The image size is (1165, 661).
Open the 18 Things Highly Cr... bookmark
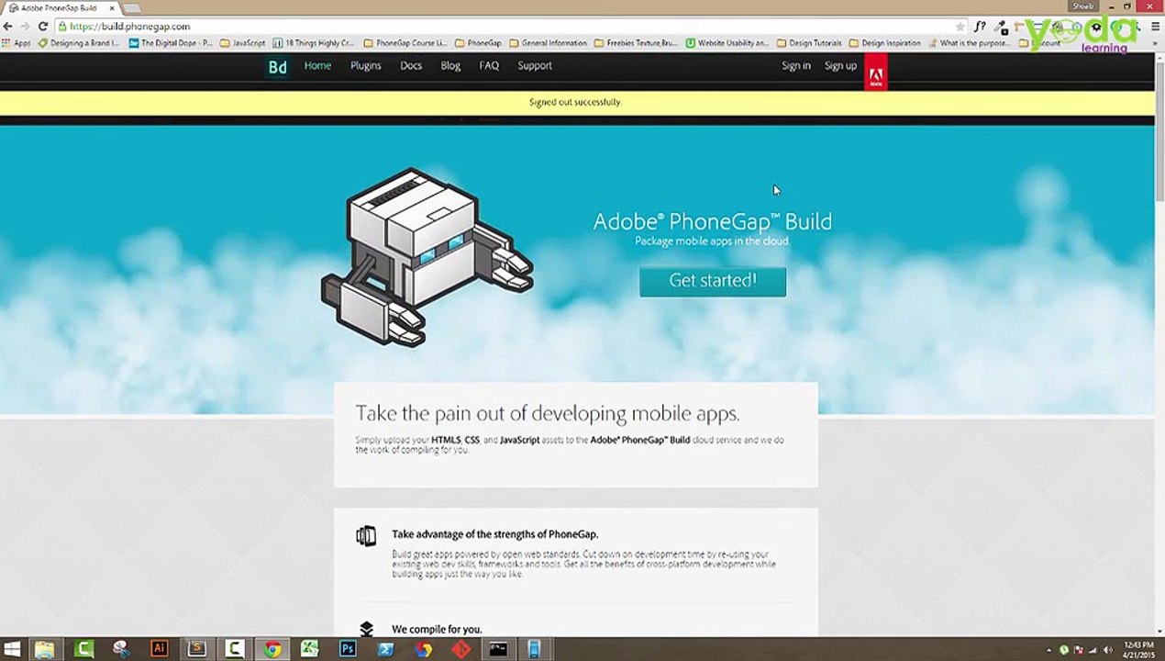pyautogui.click(x=314, y=43)
